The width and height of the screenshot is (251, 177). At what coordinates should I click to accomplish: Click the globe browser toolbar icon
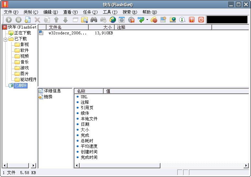coord(113,20)
